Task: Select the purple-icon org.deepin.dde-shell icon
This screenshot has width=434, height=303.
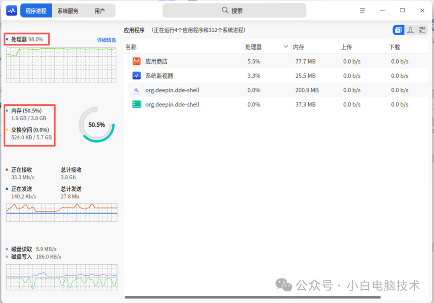Action: (x=137, y=90)
